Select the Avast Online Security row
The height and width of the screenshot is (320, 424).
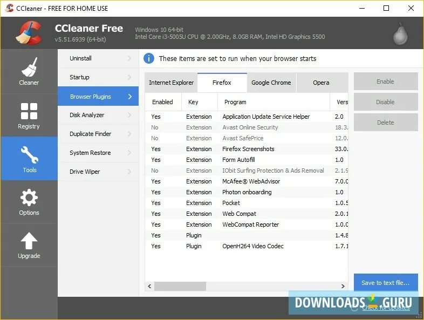tap(247, 127)
